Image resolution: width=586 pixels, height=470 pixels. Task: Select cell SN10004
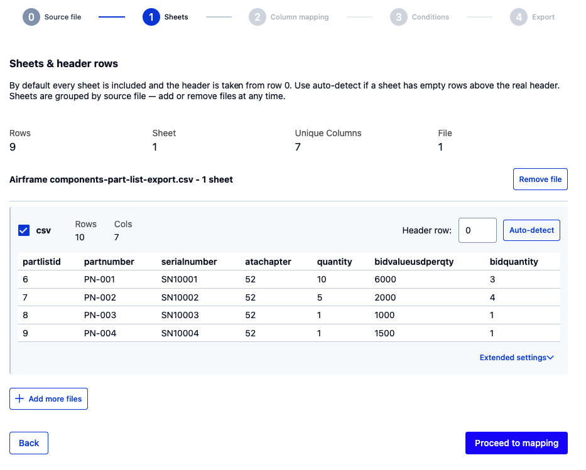point(180,333)
